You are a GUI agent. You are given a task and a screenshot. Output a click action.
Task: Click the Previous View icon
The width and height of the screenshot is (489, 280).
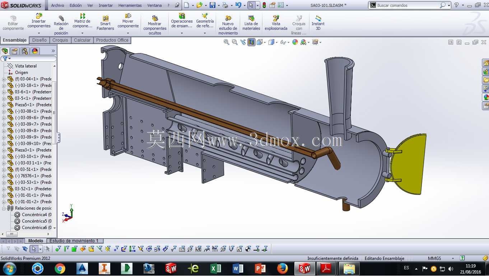(x=243, y=42)
